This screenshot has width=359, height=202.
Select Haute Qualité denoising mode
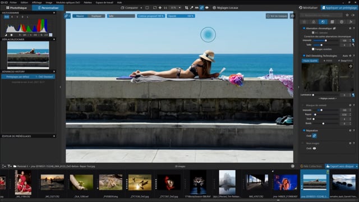click(x=310, y=61)
